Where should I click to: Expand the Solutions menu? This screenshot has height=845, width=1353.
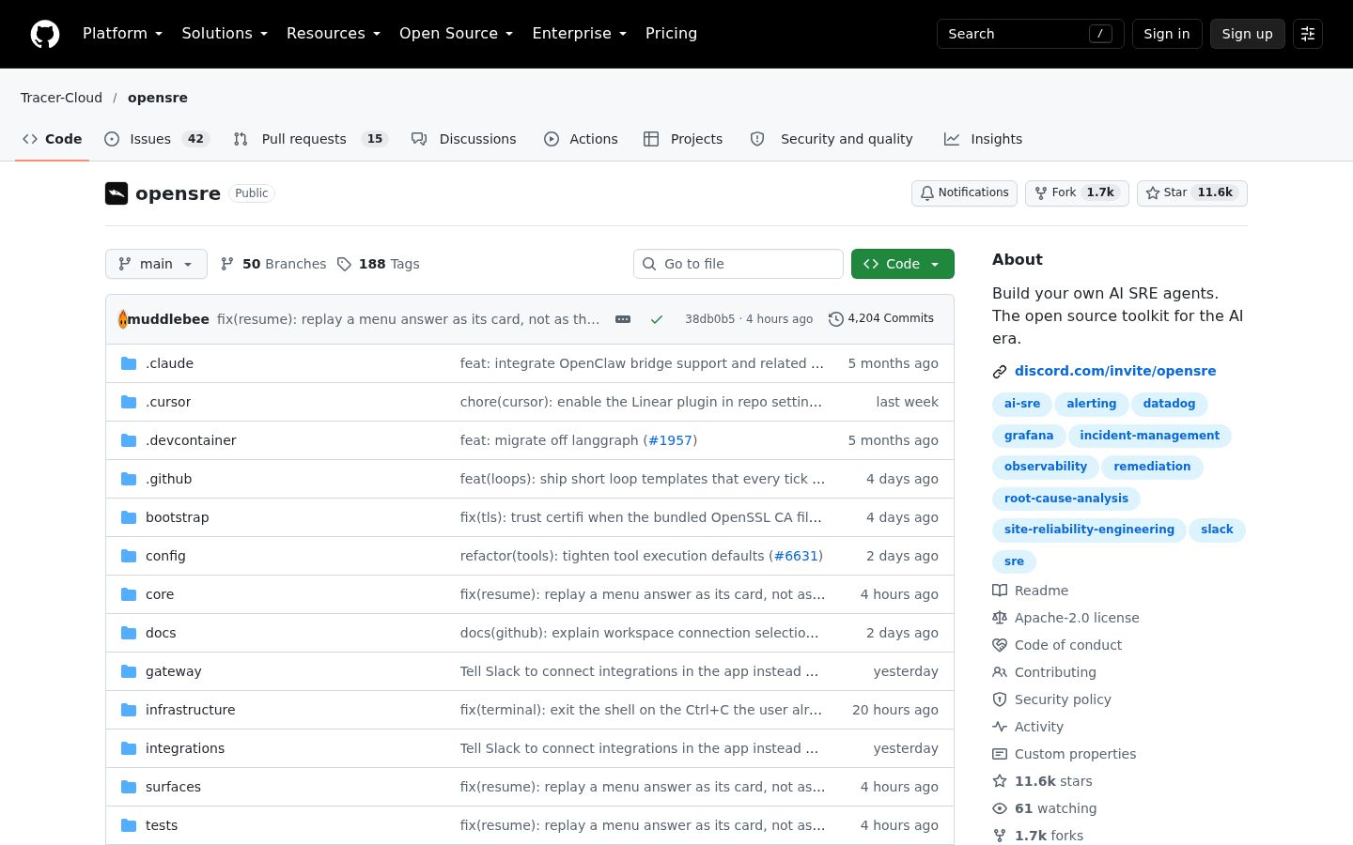(x=225, y=34)
